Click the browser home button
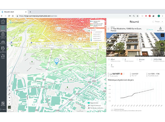 pos(13,16)
